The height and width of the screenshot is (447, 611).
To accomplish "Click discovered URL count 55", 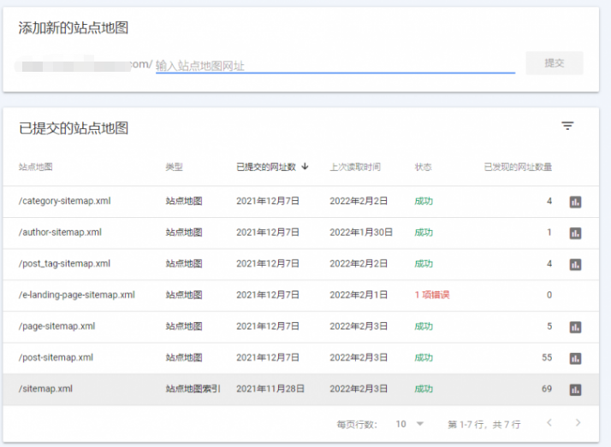I will coord(547,357).
